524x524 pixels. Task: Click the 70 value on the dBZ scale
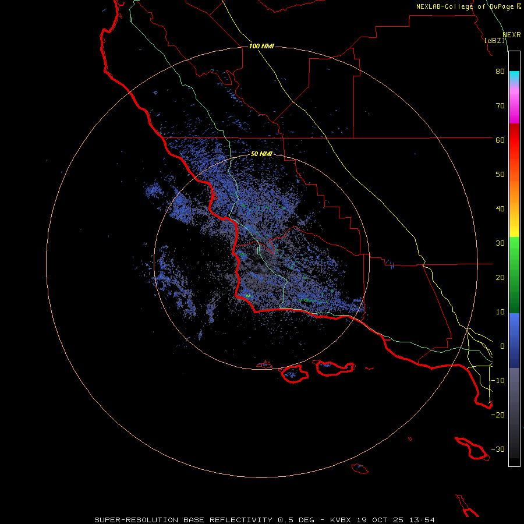[x=500, y=106]
